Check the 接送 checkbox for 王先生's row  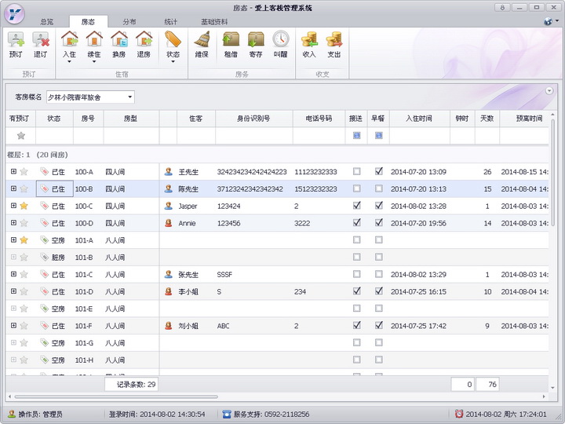click(x=357, y=171)
